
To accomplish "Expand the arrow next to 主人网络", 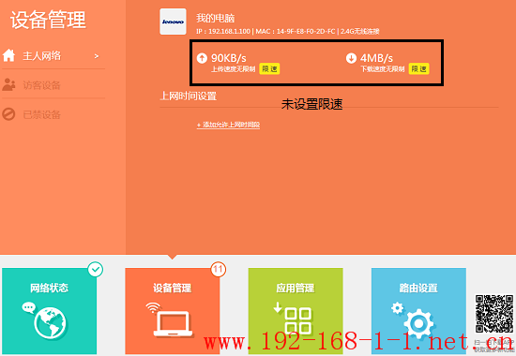I will click(x=97, y=56).
